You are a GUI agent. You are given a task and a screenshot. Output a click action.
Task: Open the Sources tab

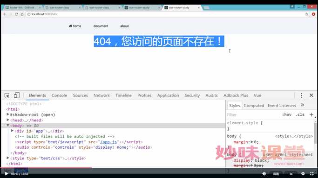pyautogui.click(x=80, y=95)
